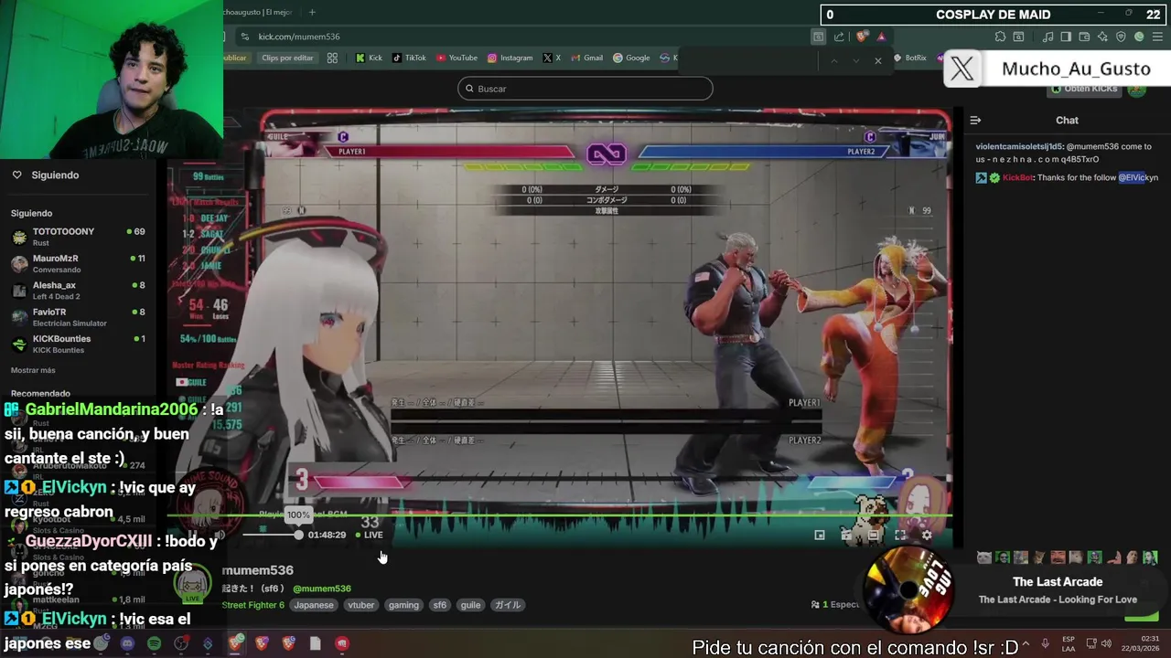Click mumem536 streamer avatar with LIVE badge

coord(193,584)
